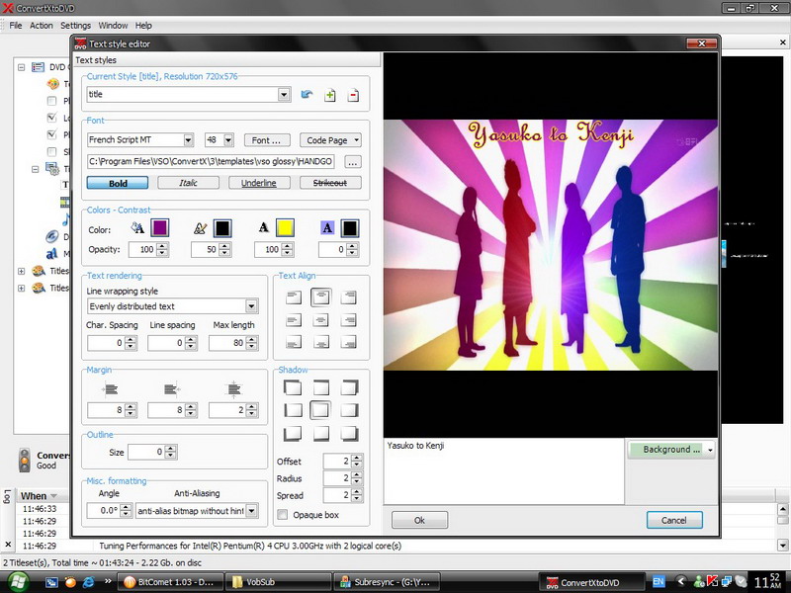The image size is (791, 593).
Task: Set shadow direction to center
Action: [x=320, y=410]
